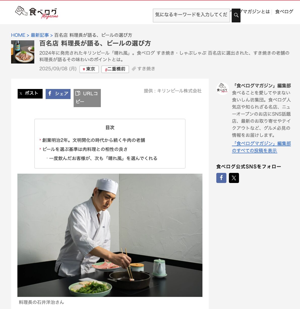The width and height of the screenshot is (300, 309).
Task: Follow Tabelog on Facebook in sidebar
Action: (x=221, y=178)
